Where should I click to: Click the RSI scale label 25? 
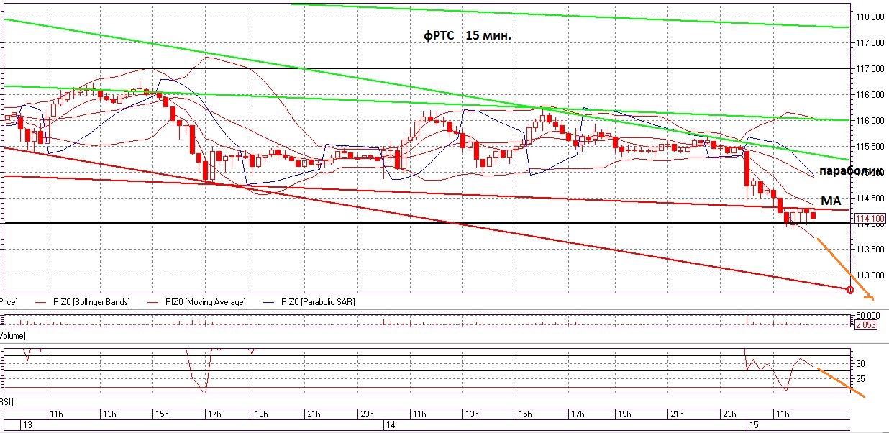pos(860,379)
